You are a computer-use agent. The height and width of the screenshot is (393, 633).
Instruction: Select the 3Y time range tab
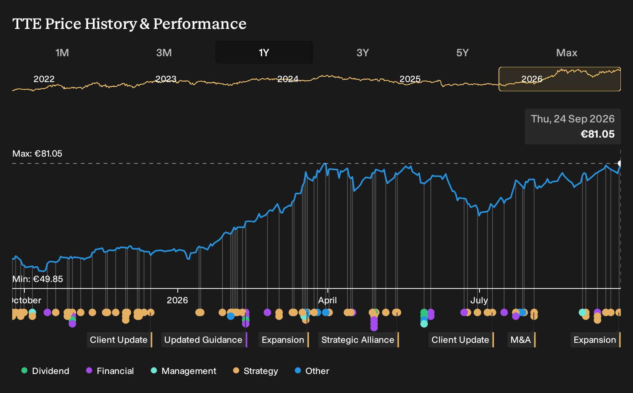pyautogui.click(x=363, y=52)
